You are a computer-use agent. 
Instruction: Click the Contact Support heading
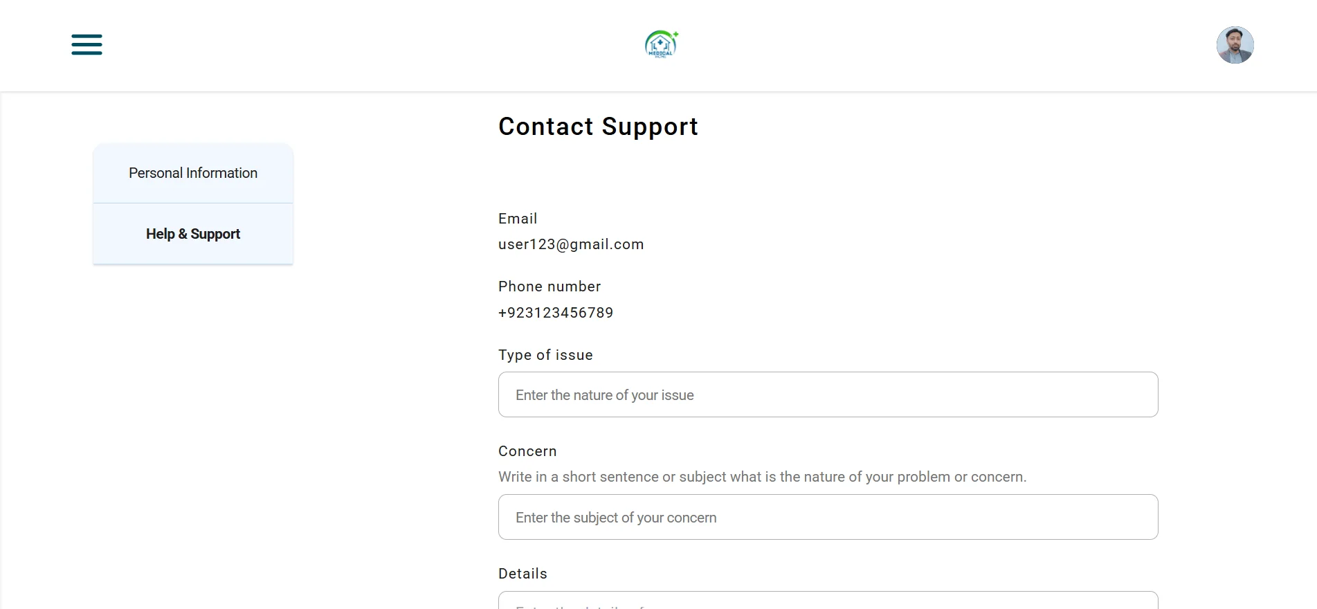[x=598, y=127]
